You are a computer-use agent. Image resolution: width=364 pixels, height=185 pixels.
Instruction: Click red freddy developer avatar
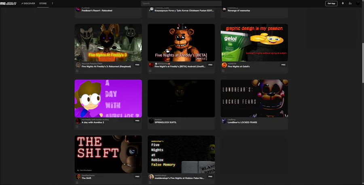click(x=78, y=121)
